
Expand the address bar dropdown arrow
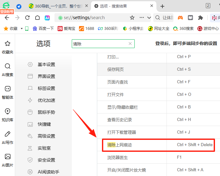click(149, 18)
